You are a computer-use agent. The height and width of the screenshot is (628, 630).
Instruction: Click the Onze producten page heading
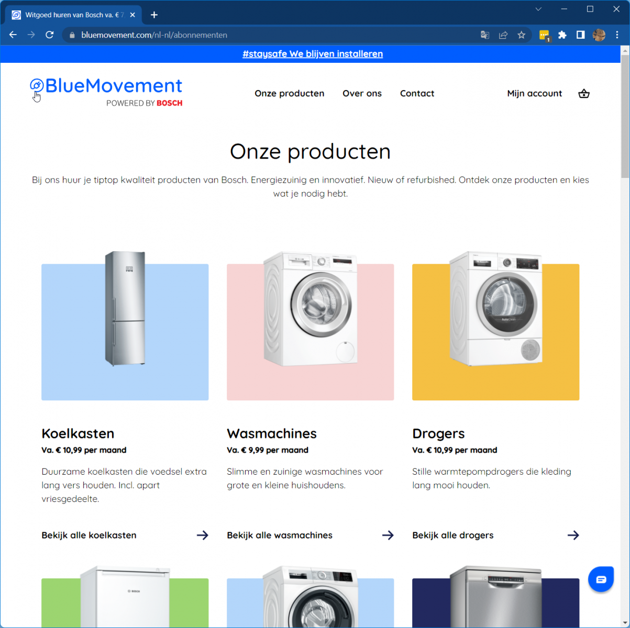click(x=311, y=152)
